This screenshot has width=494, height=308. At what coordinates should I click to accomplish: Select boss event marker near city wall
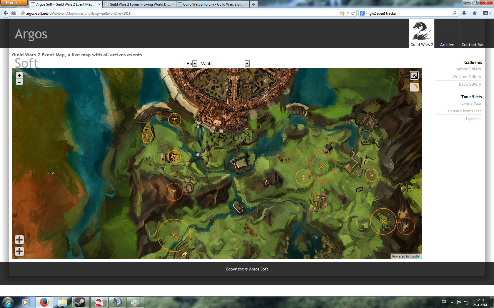[x=175, y=119]
